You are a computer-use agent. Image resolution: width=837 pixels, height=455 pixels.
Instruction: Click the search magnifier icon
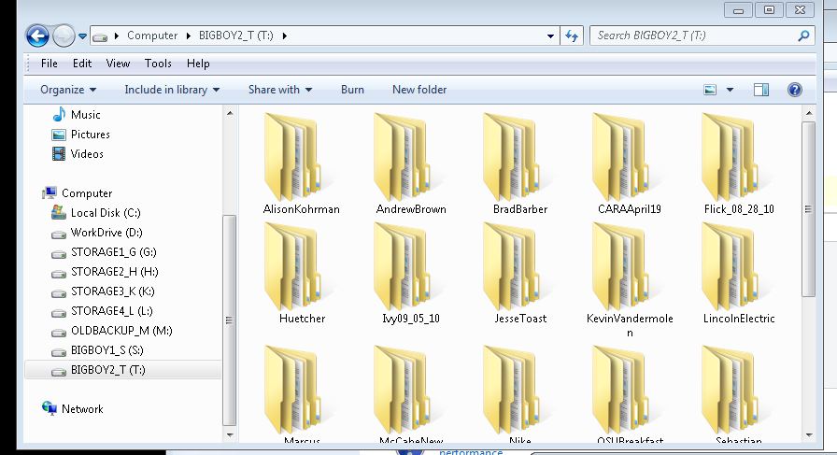tap(803, 36)
